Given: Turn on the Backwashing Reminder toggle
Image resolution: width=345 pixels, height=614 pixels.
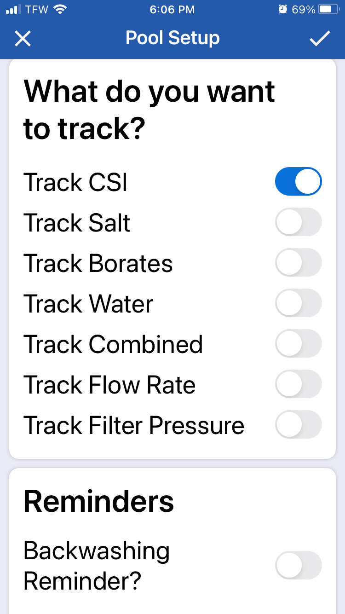Looking at the screenshot, I should tap(298, 565).
